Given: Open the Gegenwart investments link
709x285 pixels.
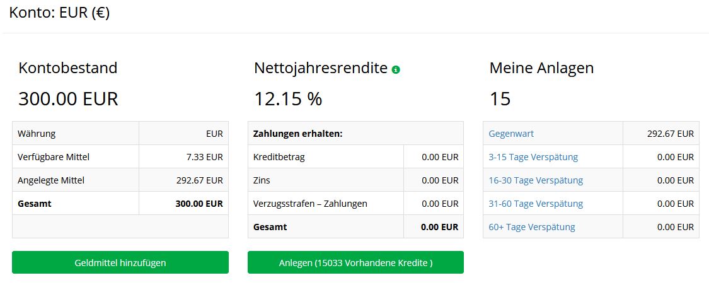Looking at the screenshot, I should point(511,134).
